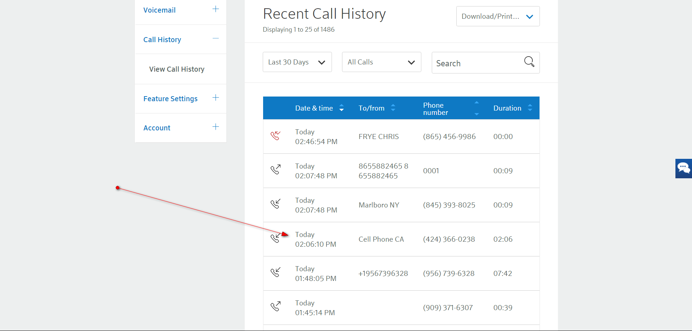Open the Last 30 Days dropdown
Image resolution: width=692 pixels, height=331 pixels.
tap(297, 62)
